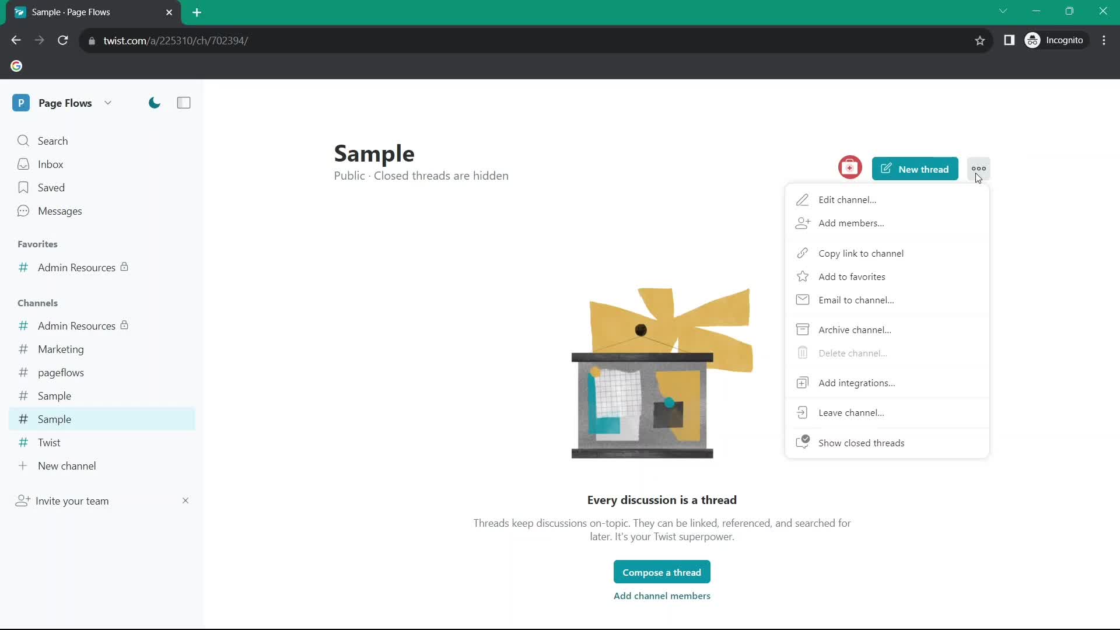Expand the Page Flows workspace dropdown
Screen dimensions: 1120x630
[x=108, y=102]
